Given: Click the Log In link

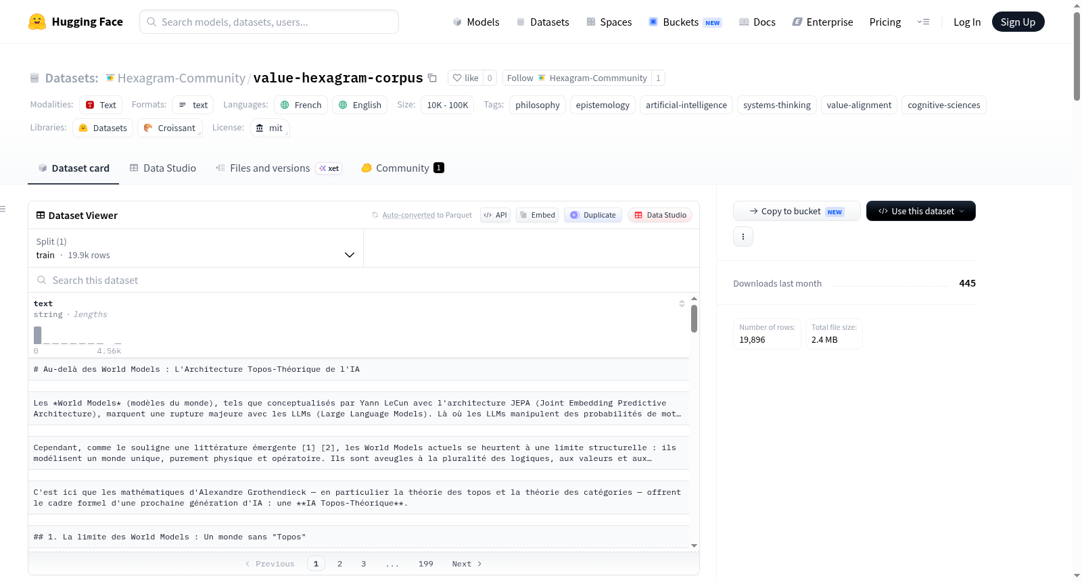Looking at the screenshot, I should click(967, 22).
